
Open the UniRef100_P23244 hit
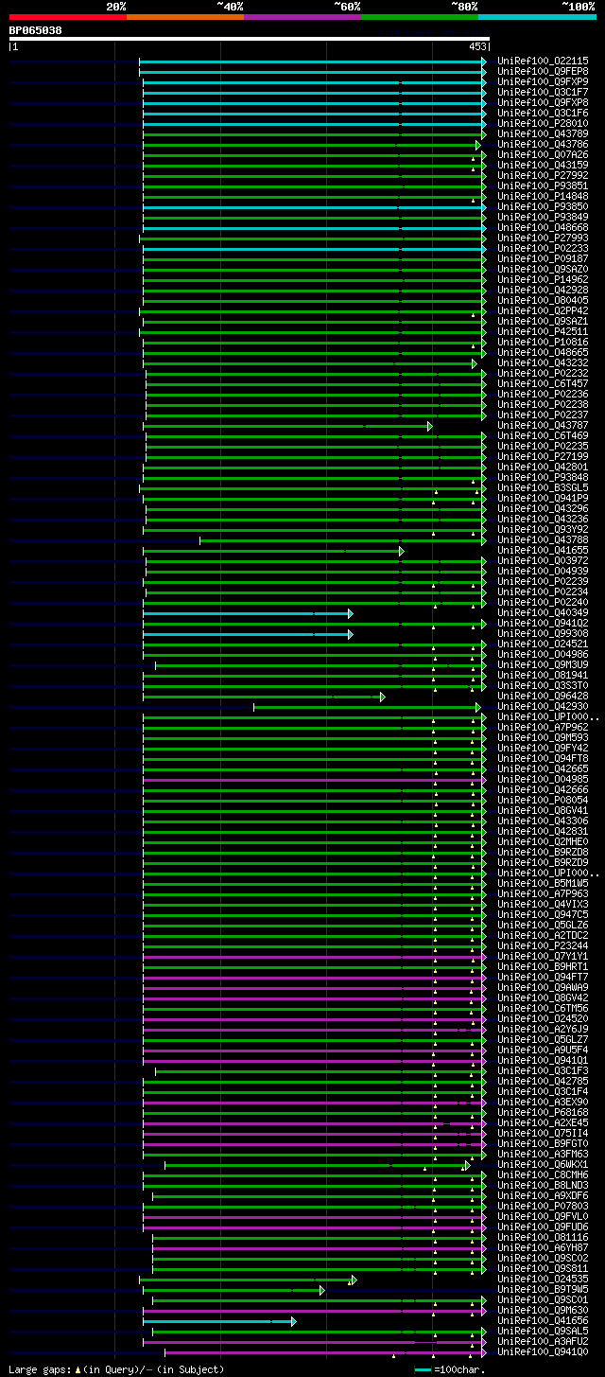point(543,946)
